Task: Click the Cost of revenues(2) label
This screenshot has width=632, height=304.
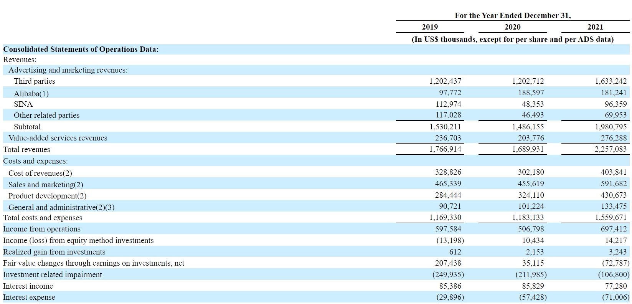Action: [40, 173]
